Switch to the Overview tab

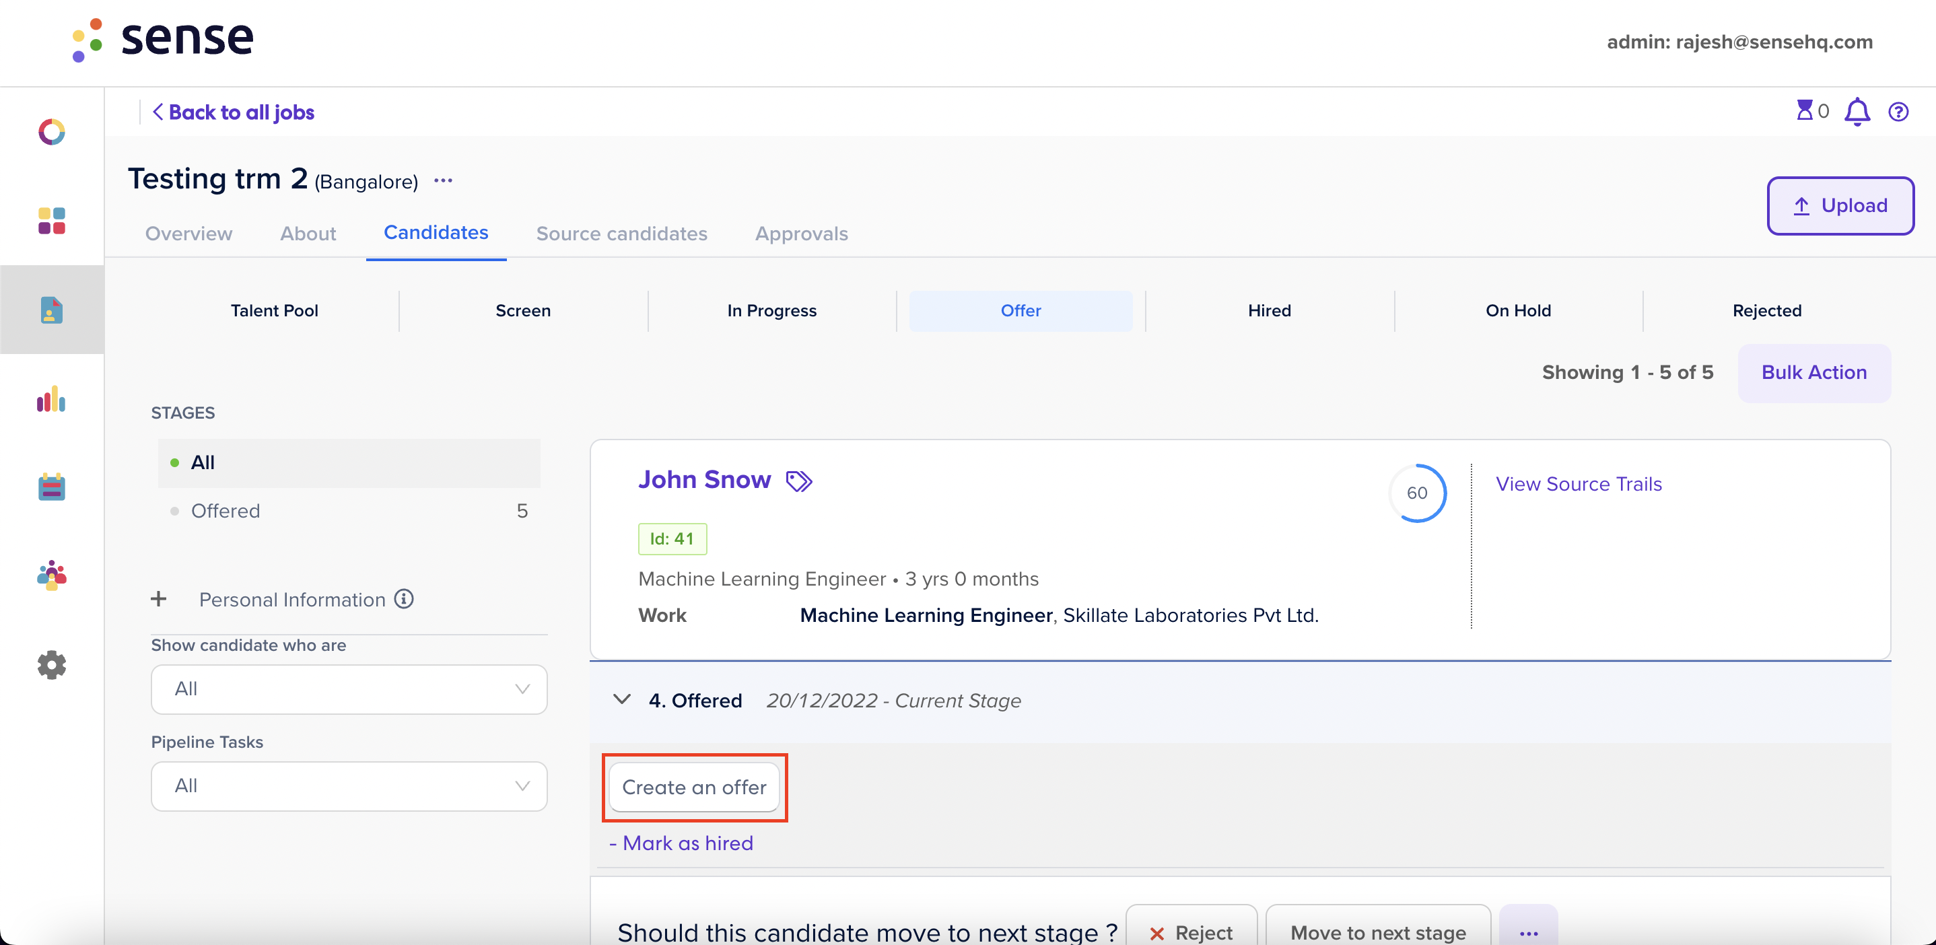pyautogui.click(x=188, y=234)
